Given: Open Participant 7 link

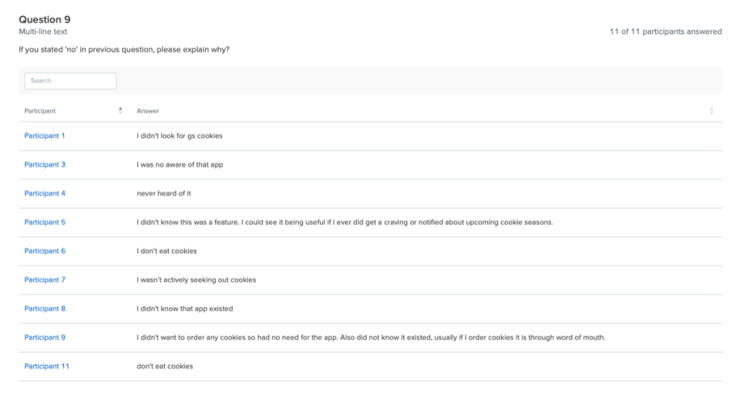Looking at the screenshot, I should coord(45,280).
